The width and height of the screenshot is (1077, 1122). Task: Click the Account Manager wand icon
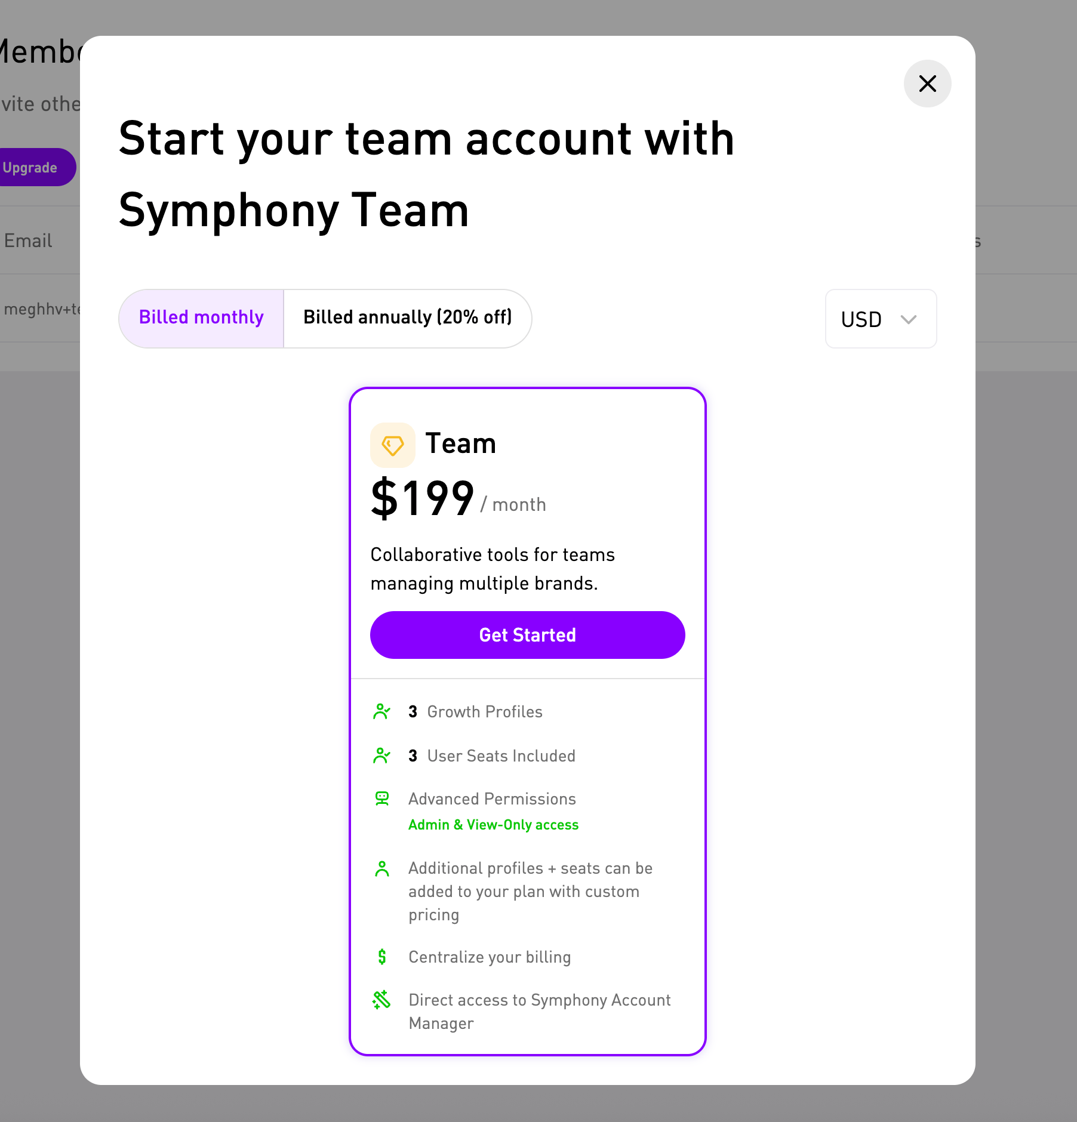click(x=381, y=1000)
